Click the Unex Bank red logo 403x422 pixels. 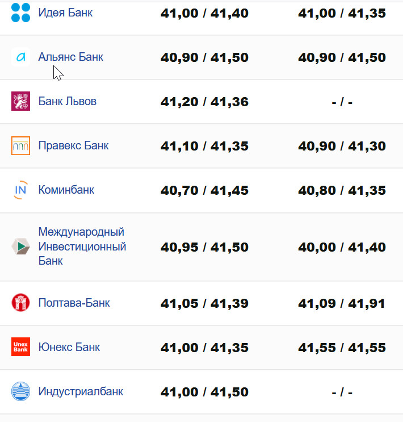(20, 347)
